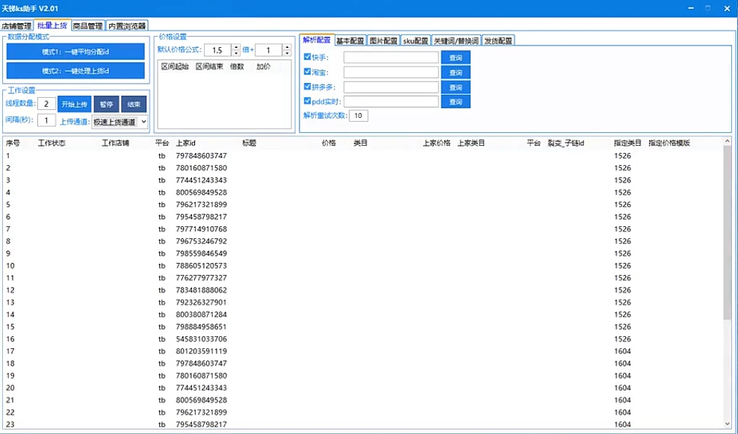The image size is (738, 434).
Task: Click the pdd实时 text input field
Action: tap(391, 102)
